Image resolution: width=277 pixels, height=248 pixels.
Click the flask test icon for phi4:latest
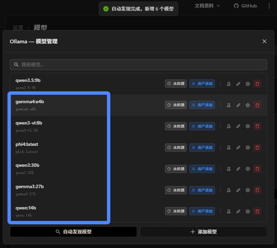(228, 148)
